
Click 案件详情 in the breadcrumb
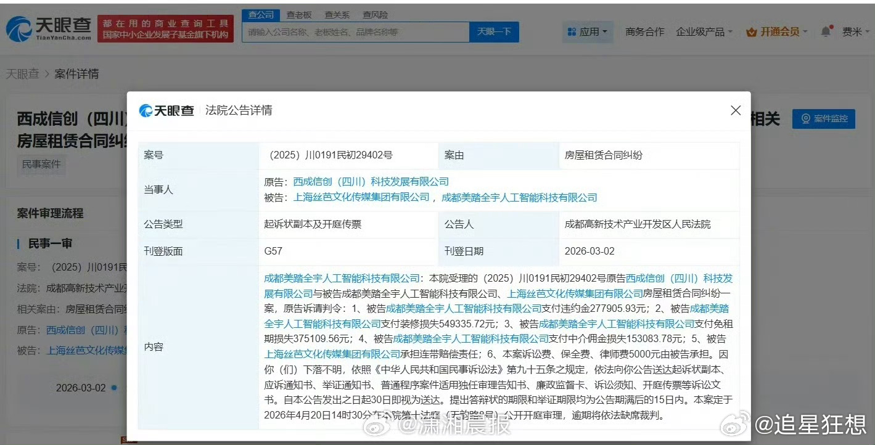tap(76, 74)
